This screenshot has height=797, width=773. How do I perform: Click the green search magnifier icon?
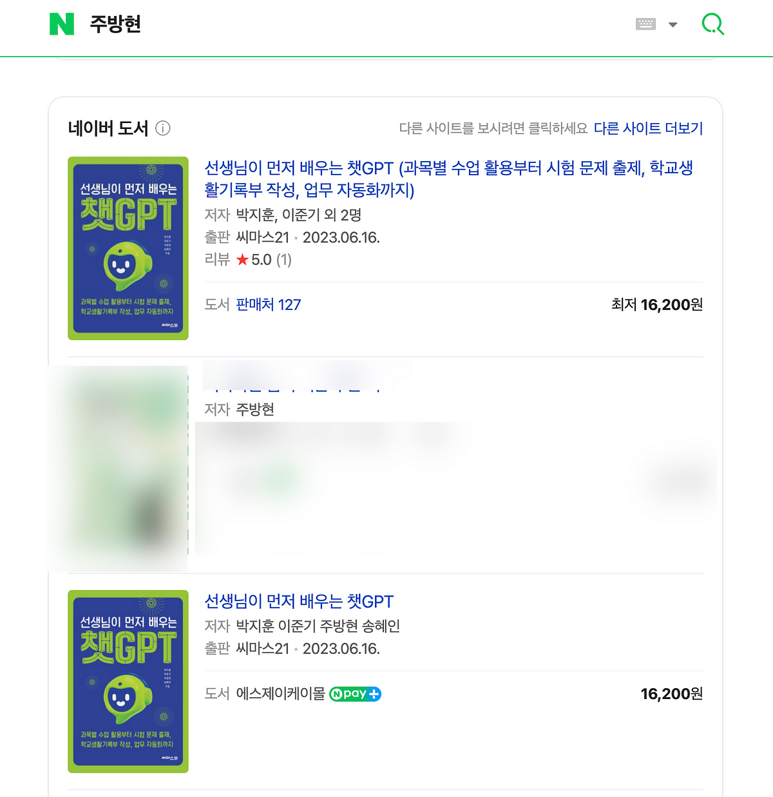click(712, 24)
